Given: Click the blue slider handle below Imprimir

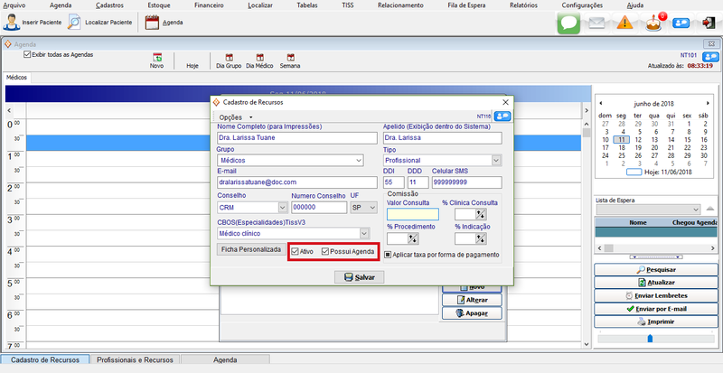Looking at the screenshot, I should point(649,339).
